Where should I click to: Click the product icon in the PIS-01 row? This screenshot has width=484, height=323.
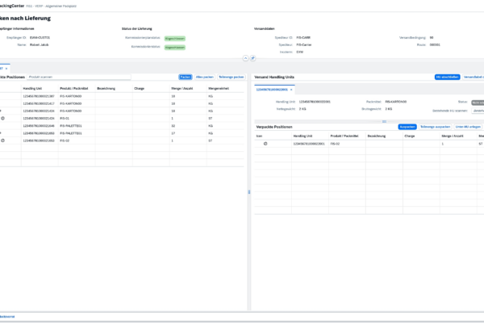click(x=3, y=119)
